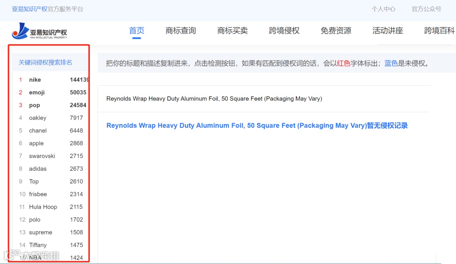456x264 pixels.
Task: Click the polo keyword
Action: point(35,220)
